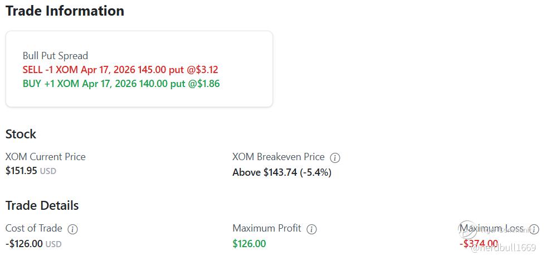546x260 pixels.
Task: Click info icon next to Maximum Profit
Action: click(x=312, y=229)
